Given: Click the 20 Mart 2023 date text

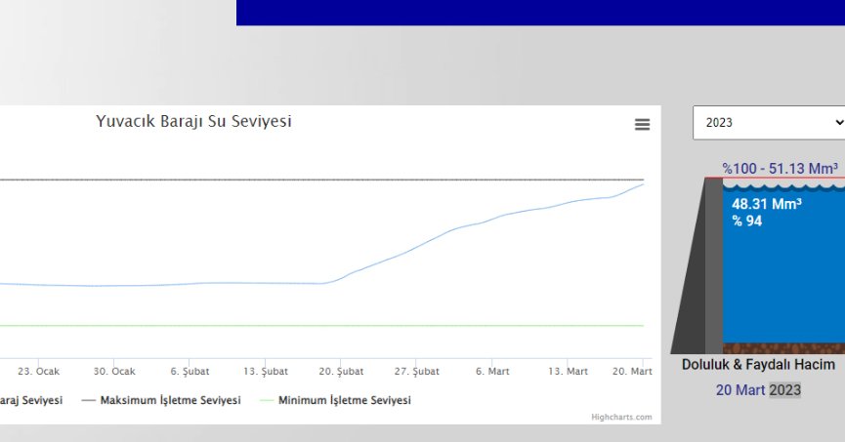Looking at the screenshot, I should (x=757, y=390).
